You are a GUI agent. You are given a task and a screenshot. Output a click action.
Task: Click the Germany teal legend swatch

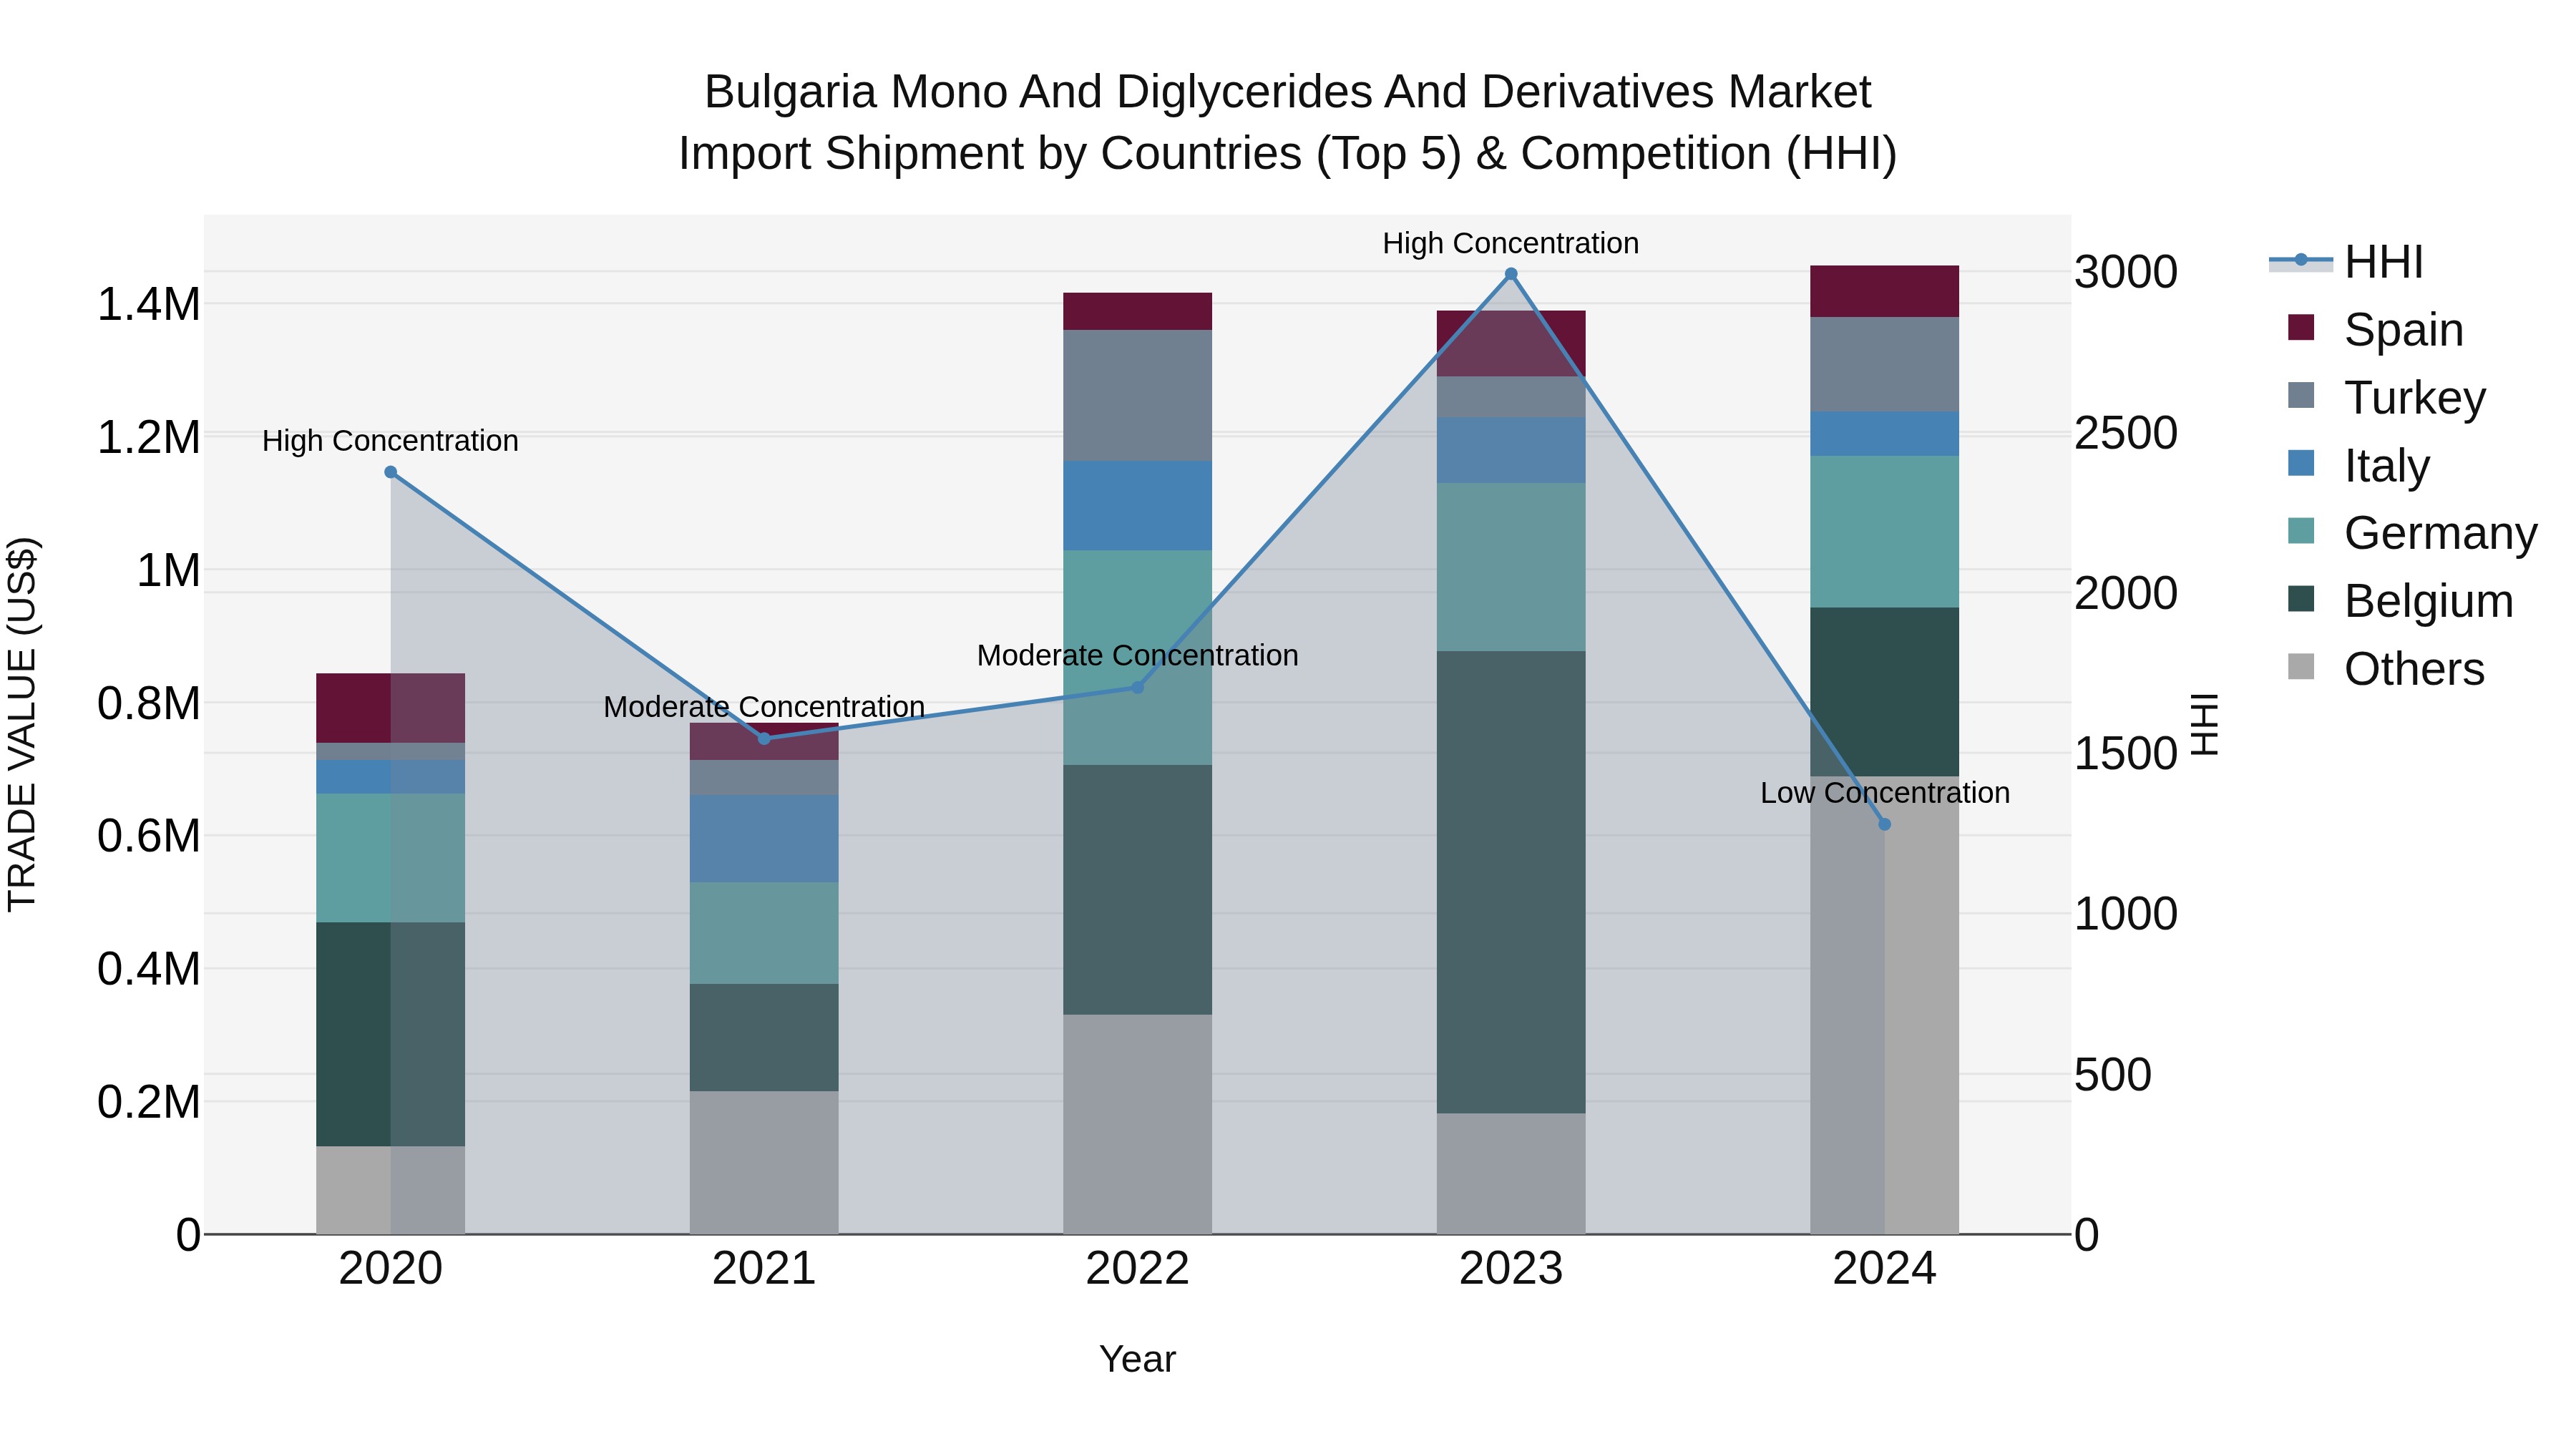2301,531
